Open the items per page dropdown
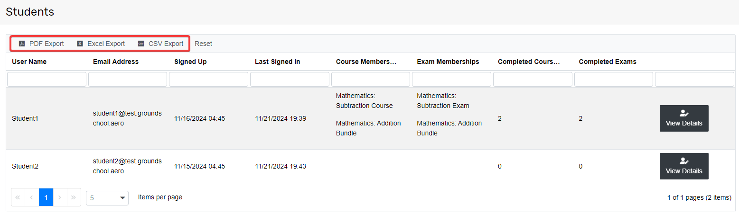 (107, 198)
